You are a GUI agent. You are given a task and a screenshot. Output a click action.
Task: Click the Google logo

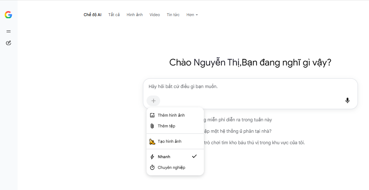click(x=8, y=15)
